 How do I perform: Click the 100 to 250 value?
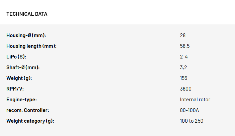pos(192,121)
